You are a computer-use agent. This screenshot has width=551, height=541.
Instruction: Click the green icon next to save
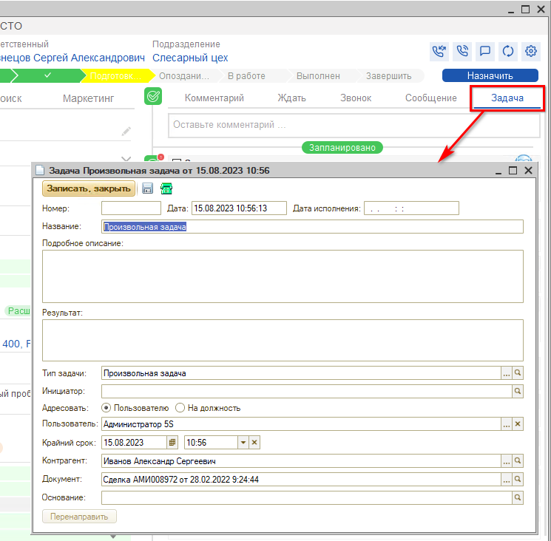(x=166, y=188)
